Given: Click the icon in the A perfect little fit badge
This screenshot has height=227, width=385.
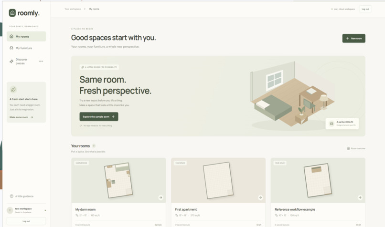Looking at the screenshot, I should (x=332, y=124).
